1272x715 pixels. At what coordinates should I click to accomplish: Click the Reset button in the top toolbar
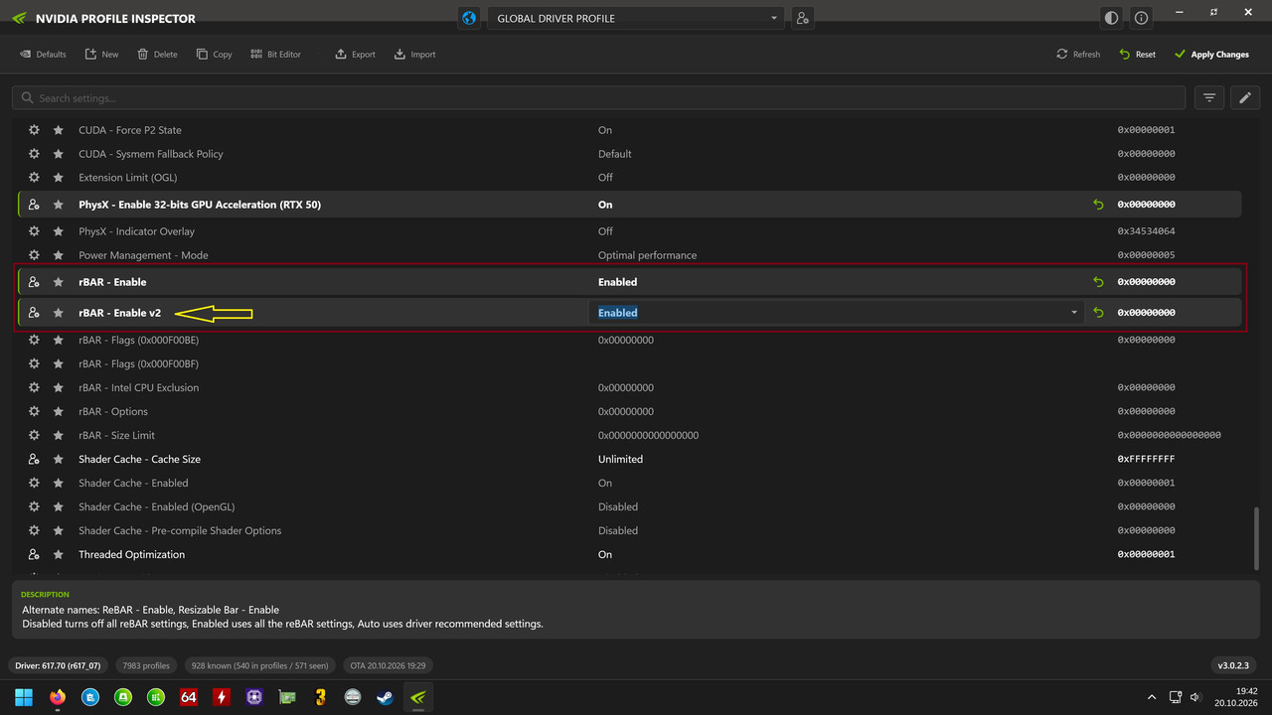click(x=1137, y=55)
